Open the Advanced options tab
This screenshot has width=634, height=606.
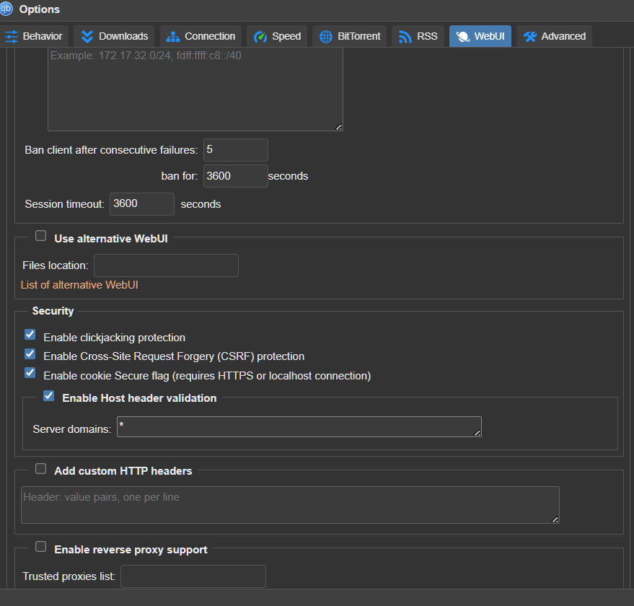click(554, 36)
